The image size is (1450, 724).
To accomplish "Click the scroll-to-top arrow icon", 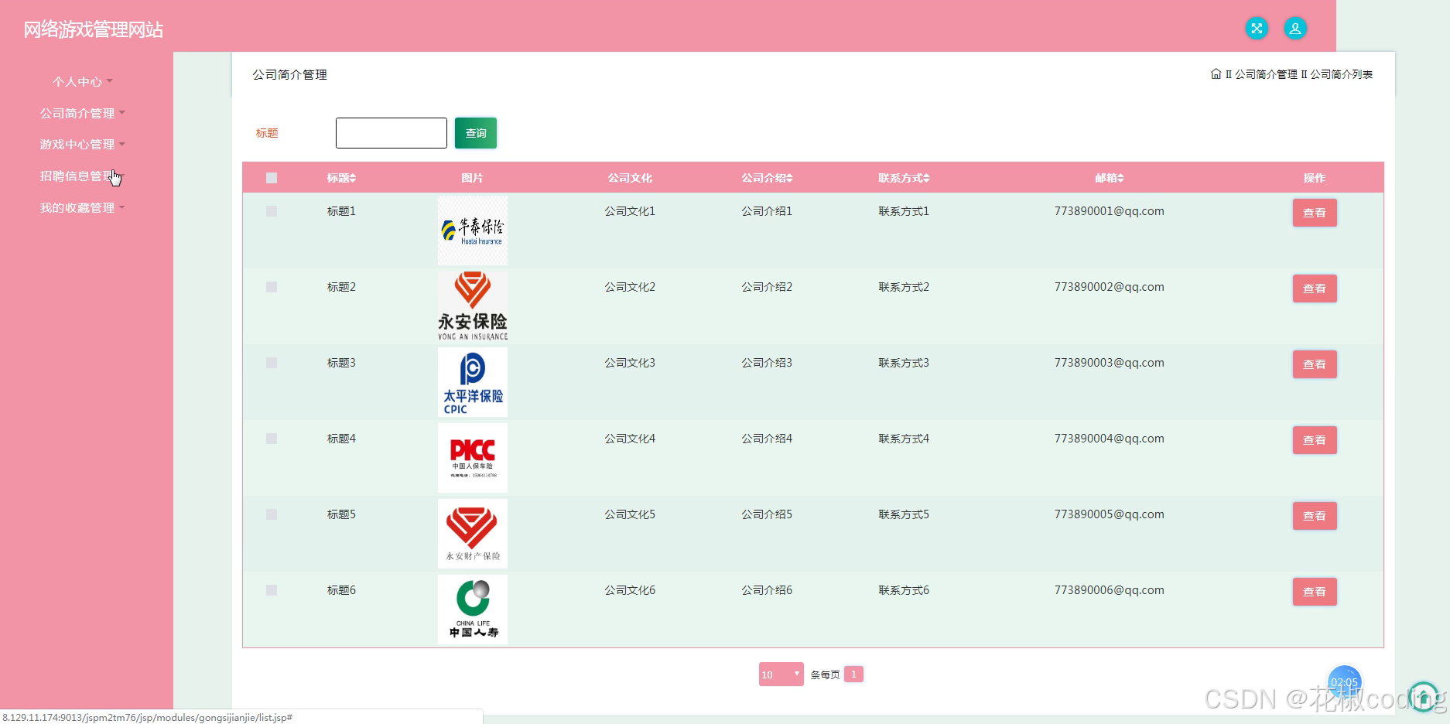I will pos(1423,696).
